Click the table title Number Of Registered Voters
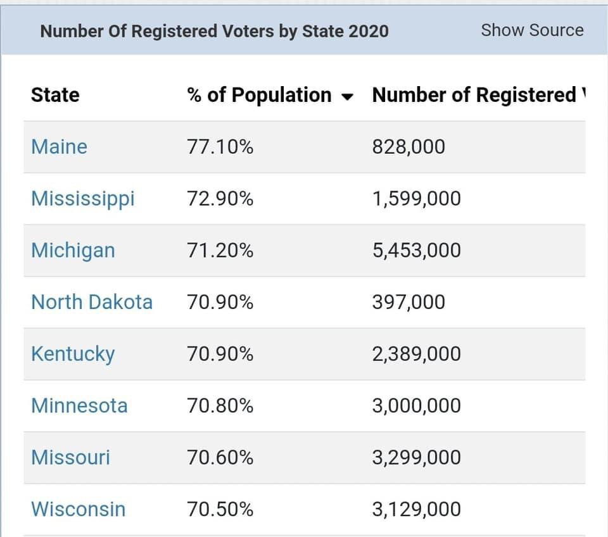Screen dimensions: 608x537 214,30
